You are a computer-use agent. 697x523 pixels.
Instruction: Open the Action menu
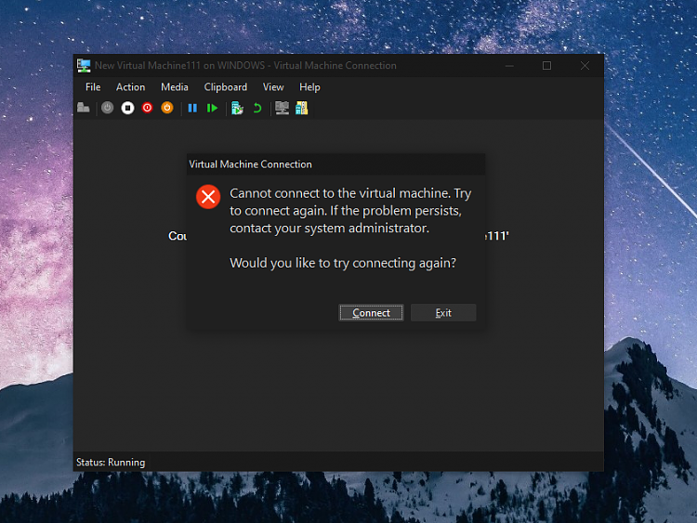coord(131,87)
